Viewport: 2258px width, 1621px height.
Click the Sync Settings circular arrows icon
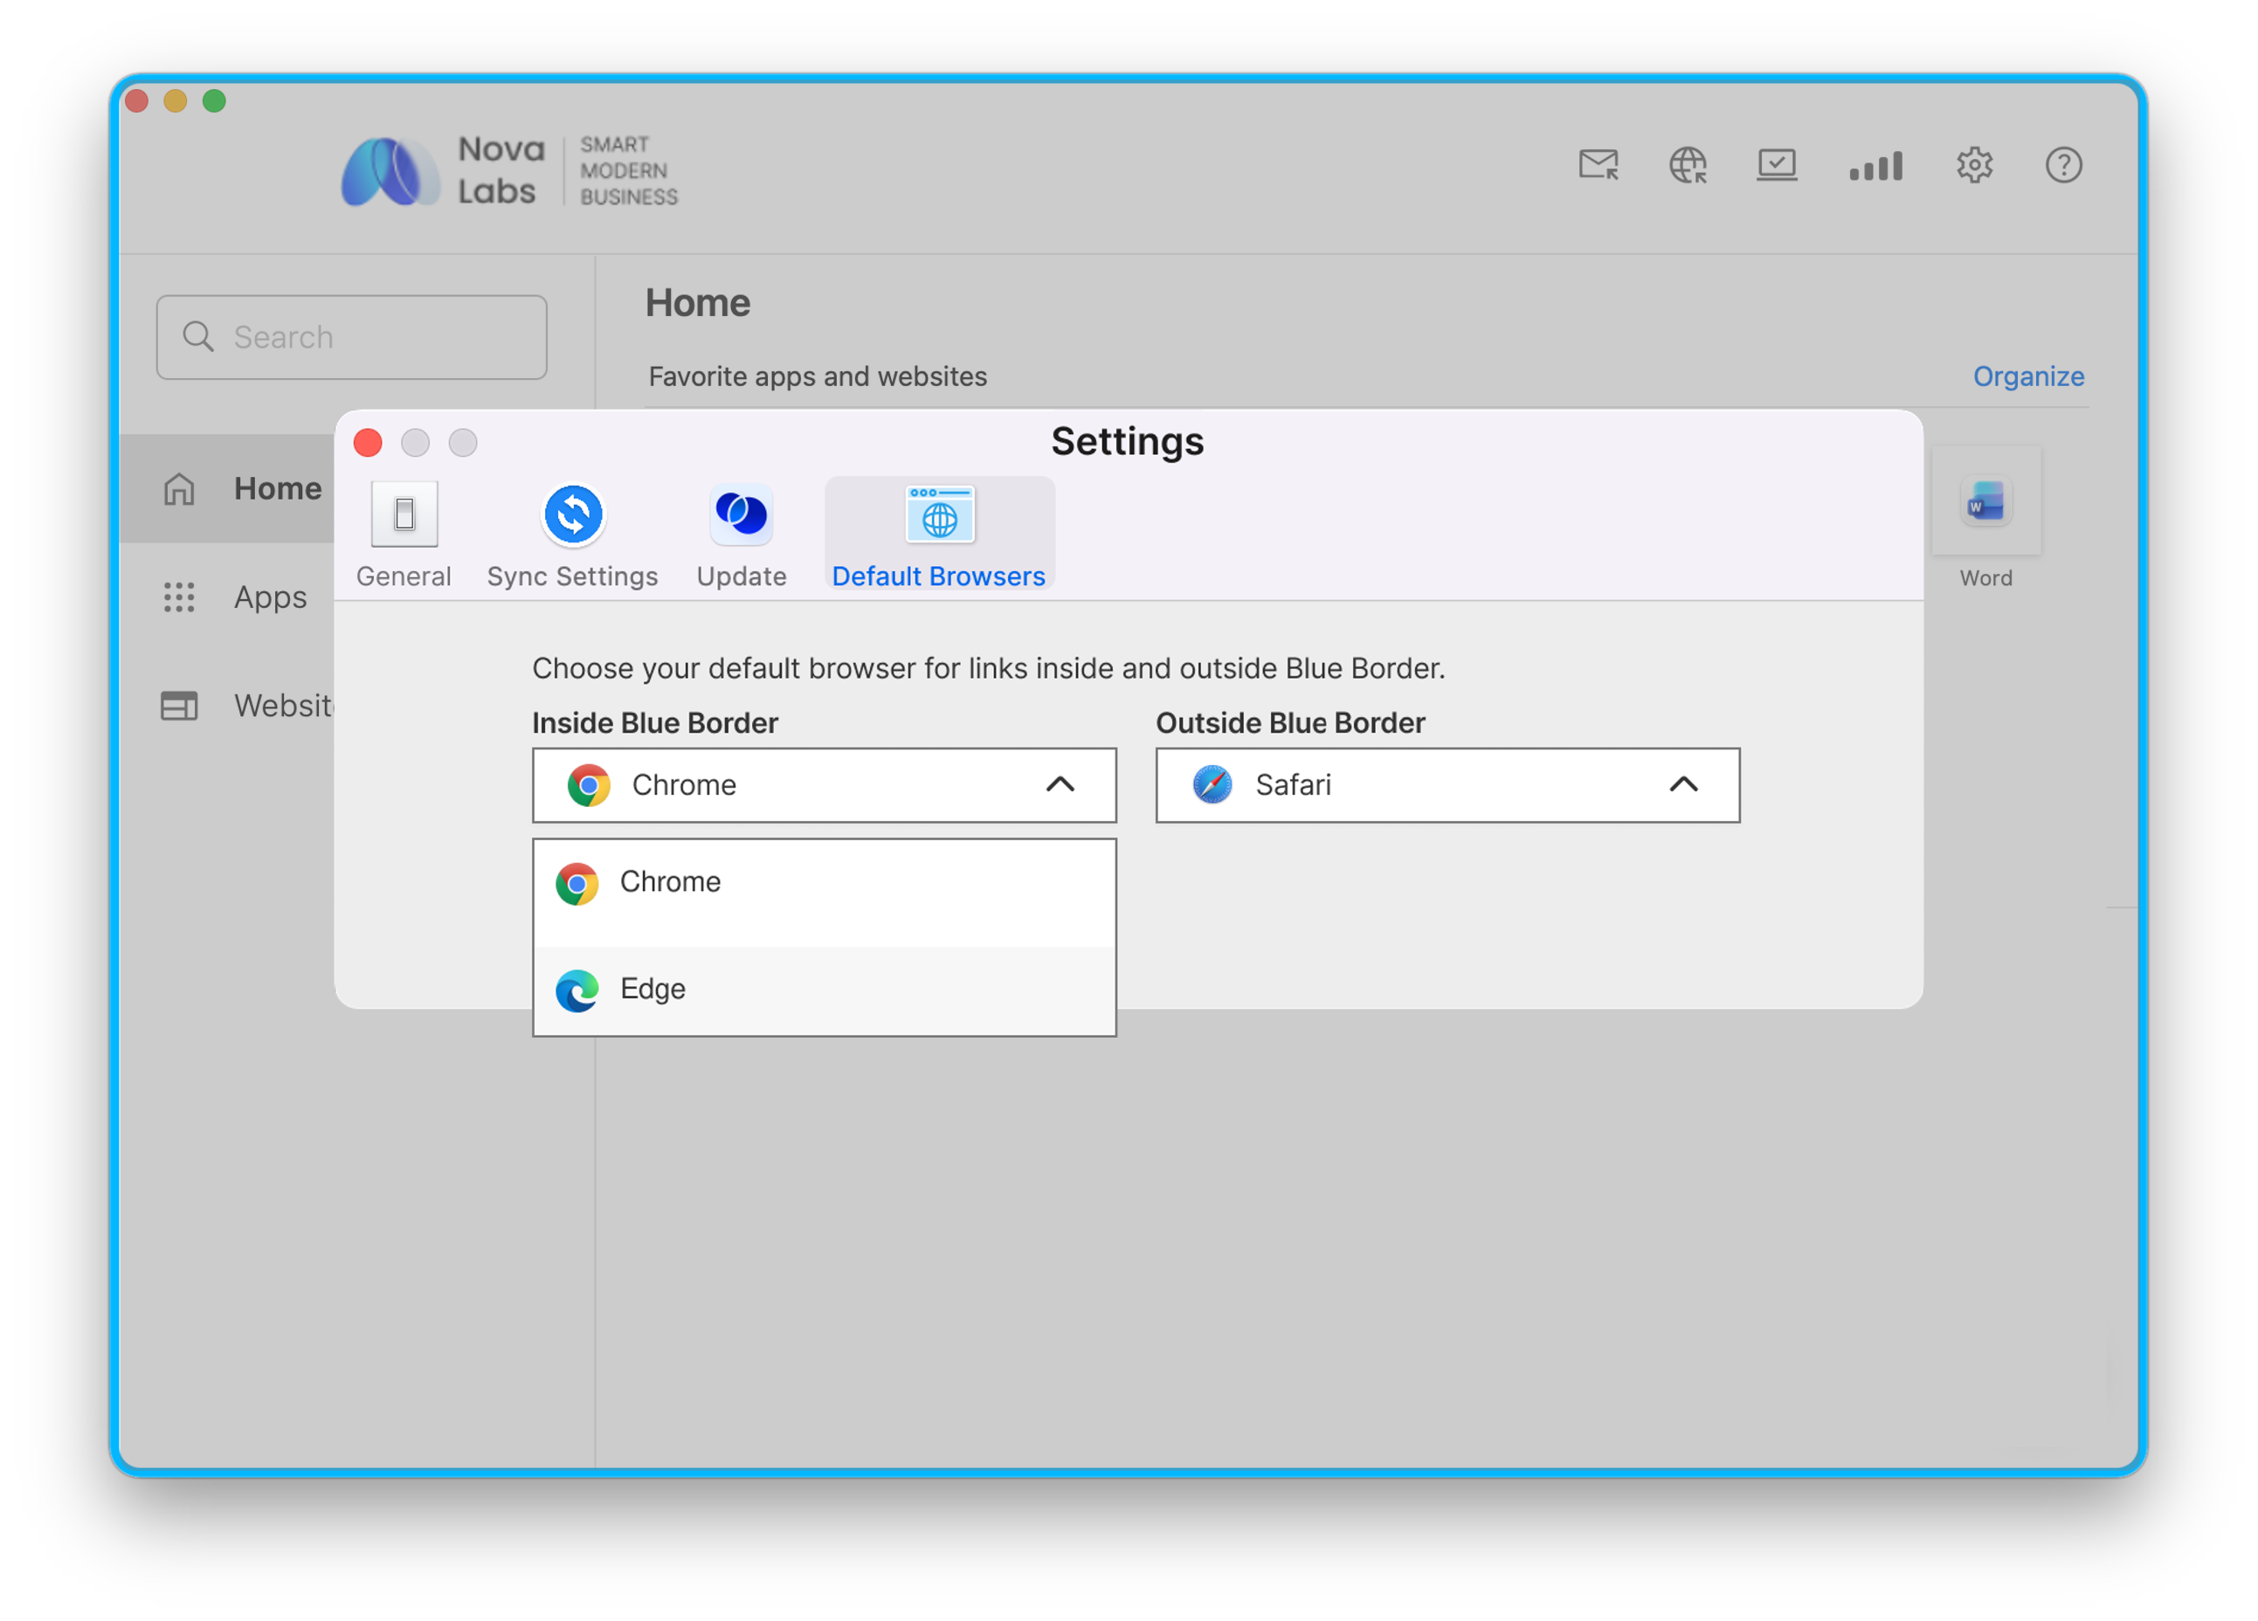574,514
